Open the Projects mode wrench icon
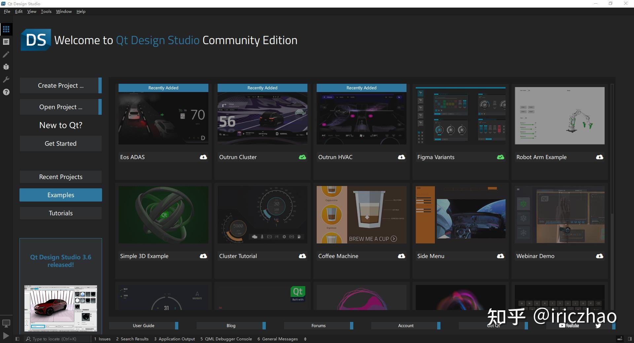Screen dimensions: 634x343 coord(6,79)
